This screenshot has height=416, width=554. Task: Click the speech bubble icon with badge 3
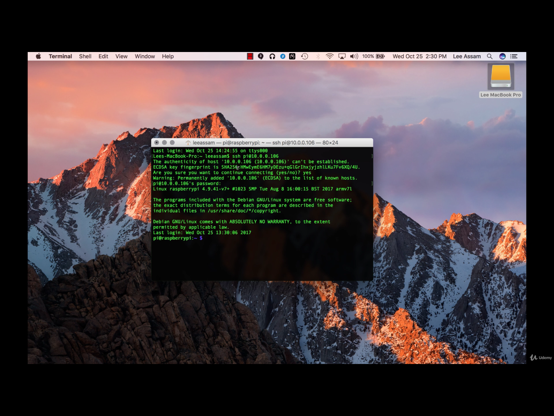point(260,56)
